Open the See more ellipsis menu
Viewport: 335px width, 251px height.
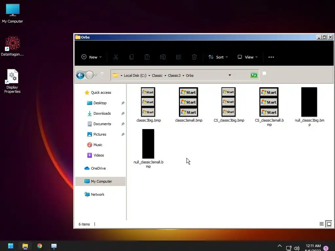(x=271, y=57)
